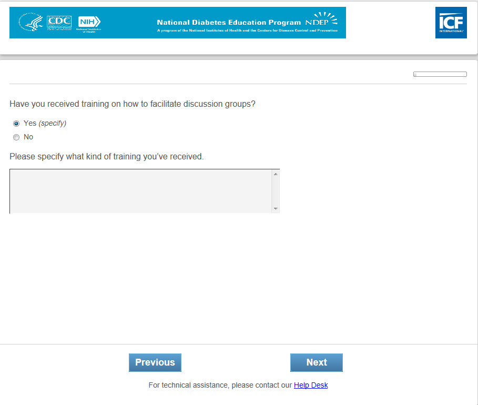Click the NDEP sunburst logo
The width and height of the screenshot is (478, 405).
click(x=322, y=19)
